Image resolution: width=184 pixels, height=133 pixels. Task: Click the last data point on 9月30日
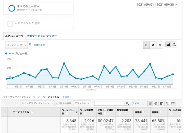pos(173,74)
